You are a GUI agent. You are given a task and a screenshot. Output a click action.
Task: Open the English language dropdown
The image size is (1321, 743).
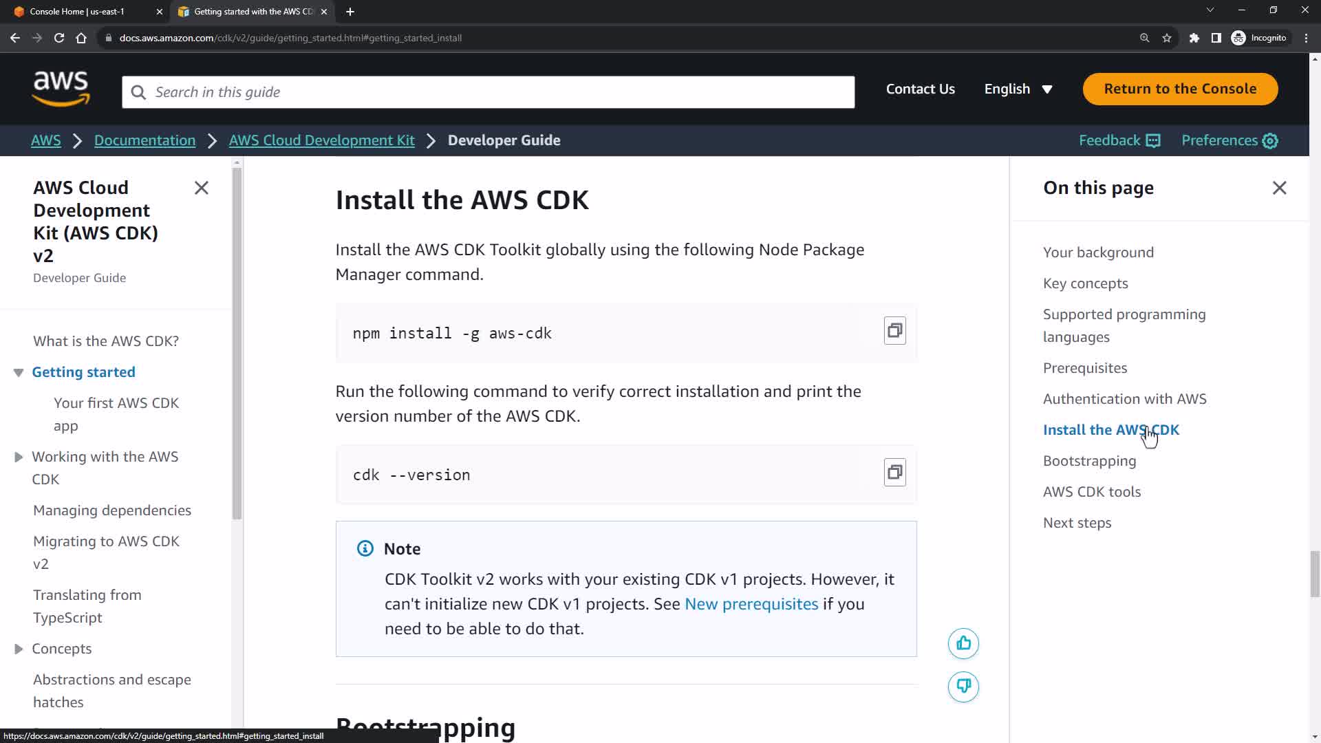point(1018,89)
